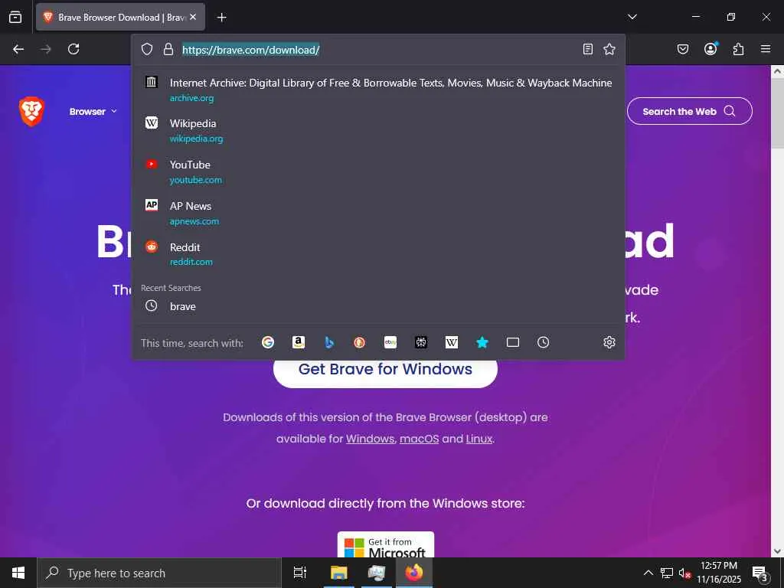784x588 pixels.
Task: Search in bookmarks using star icon
Action: point(482,342)
